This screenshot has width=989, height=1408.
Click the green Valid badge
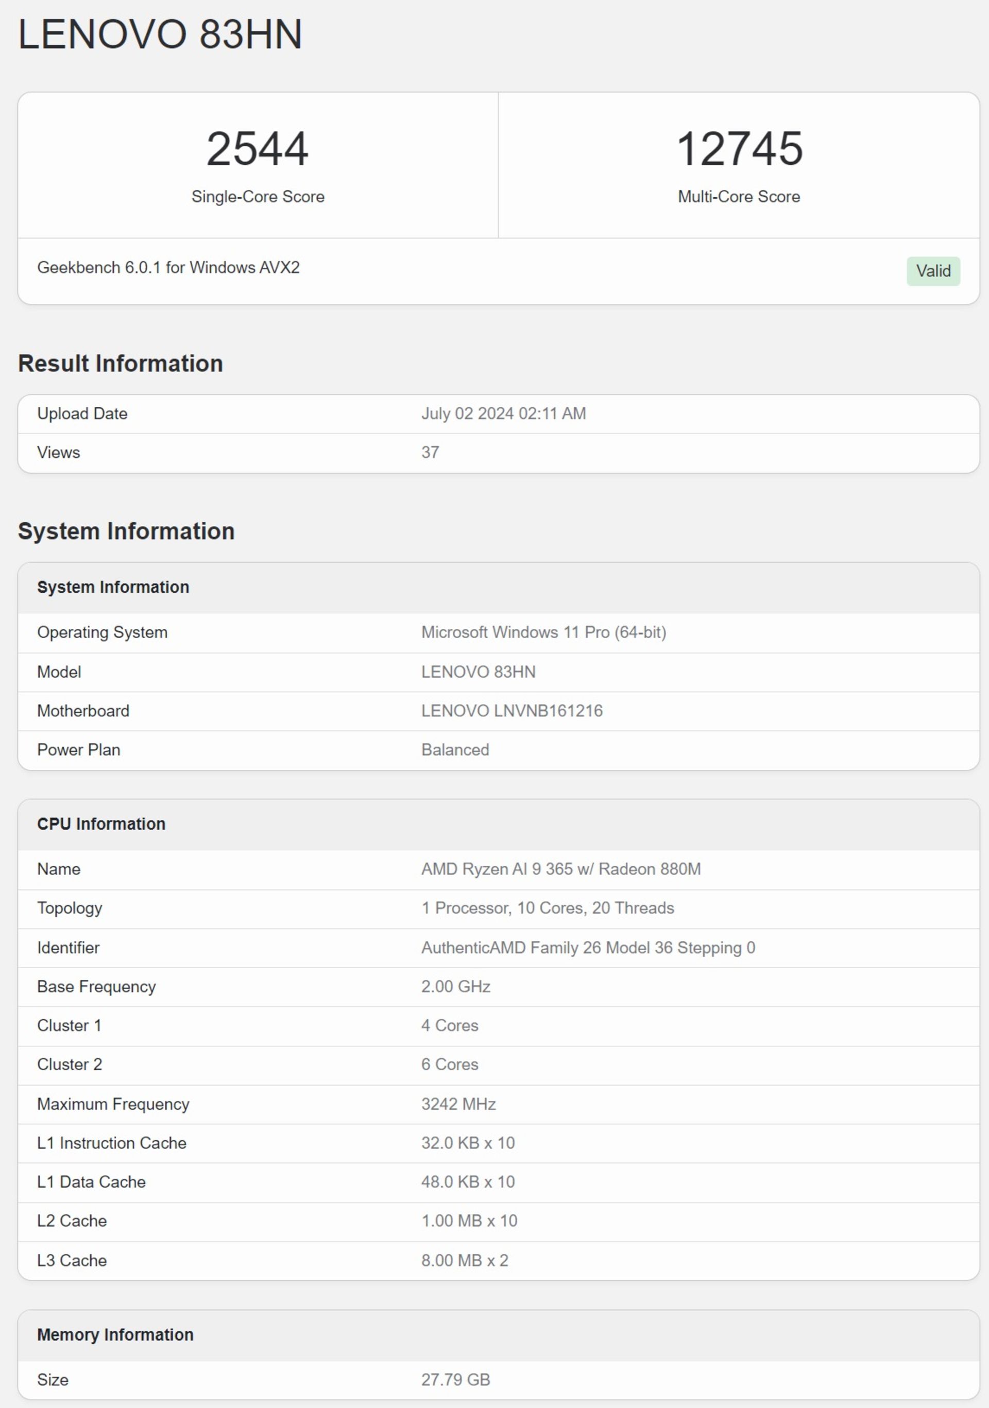[932, 271]
